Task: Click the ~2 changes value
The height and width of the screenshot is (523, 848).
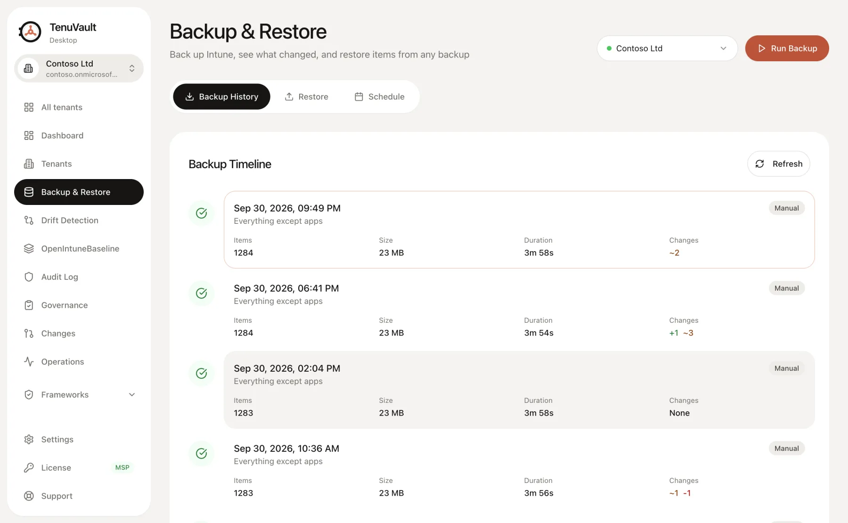Action: click(x=674, y=253)
